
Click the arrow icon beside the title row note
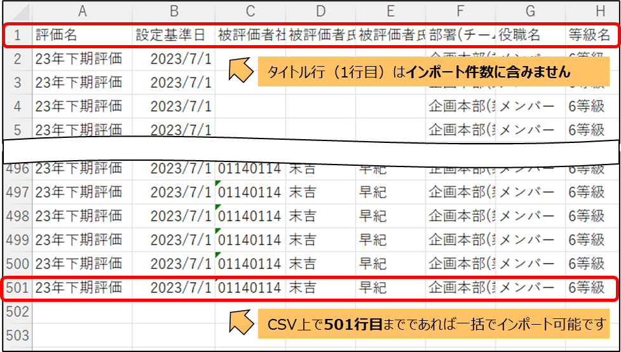[x=240, y=71]
